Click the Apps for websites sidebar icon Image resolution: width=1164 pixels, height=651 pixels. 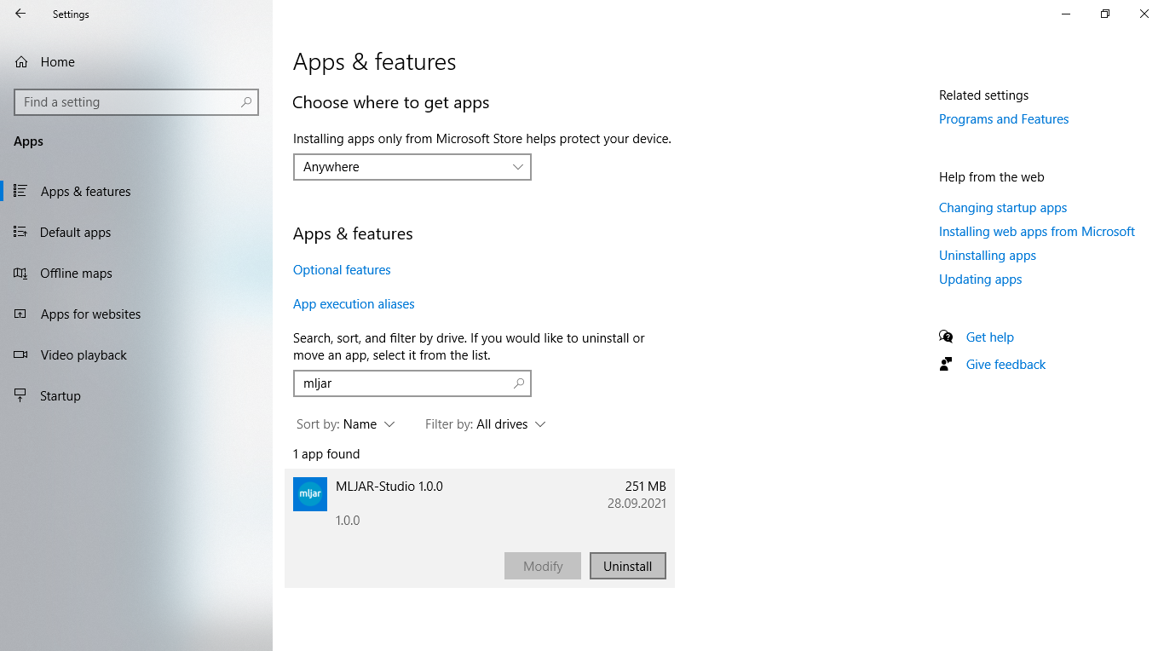click(x=20, y=314)
